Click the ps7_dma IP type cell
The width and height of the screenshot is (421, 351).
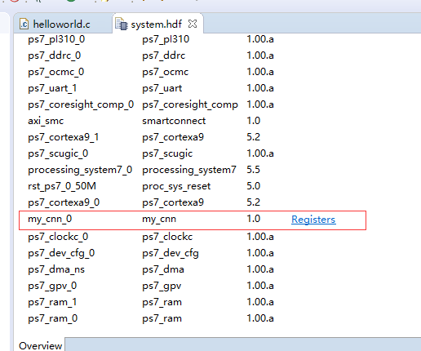[x=163, y=269]
